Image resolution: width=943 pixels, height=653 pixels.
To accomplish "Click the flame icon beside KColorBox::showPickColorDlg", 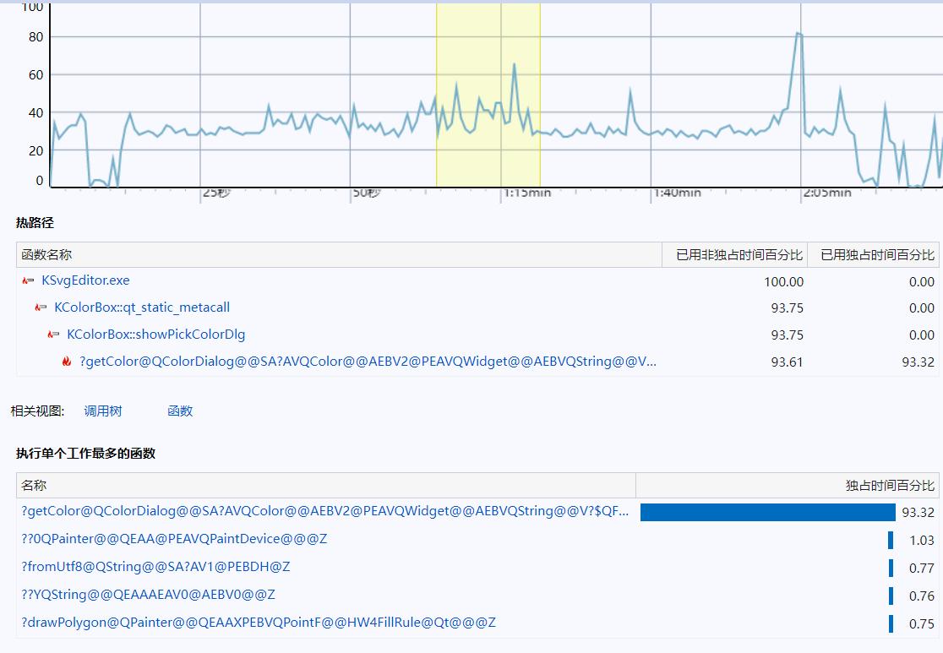I will point(53,335).
